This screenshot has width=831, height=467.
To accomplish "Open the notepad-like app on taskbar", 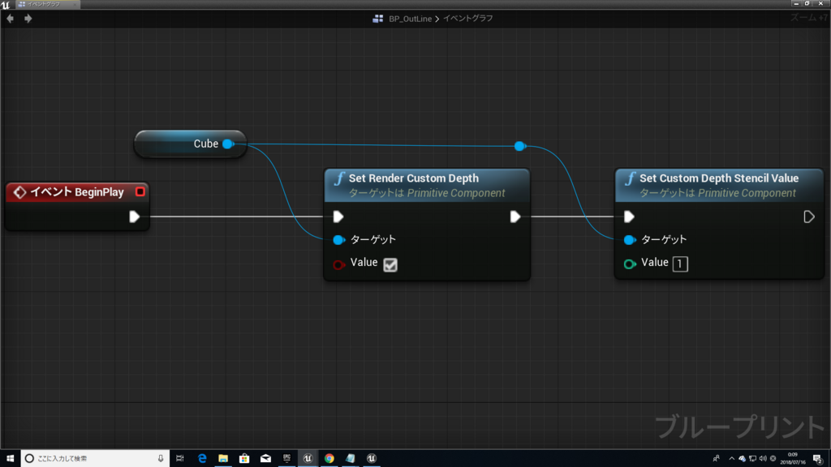I will pyautogui.click(x=351, y=459).
